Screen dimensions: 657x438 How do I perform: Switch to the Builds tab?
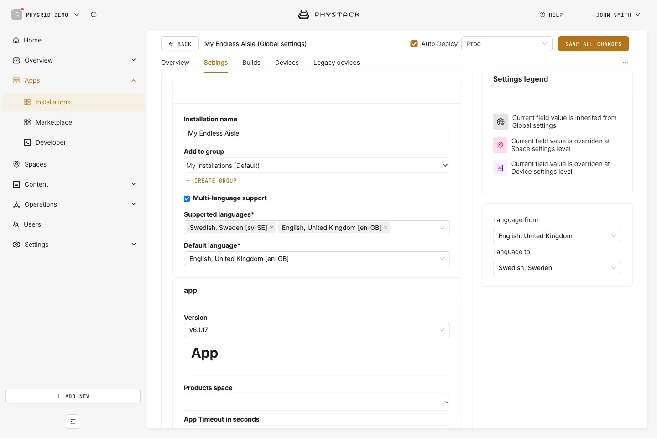(x=251, y=63)
